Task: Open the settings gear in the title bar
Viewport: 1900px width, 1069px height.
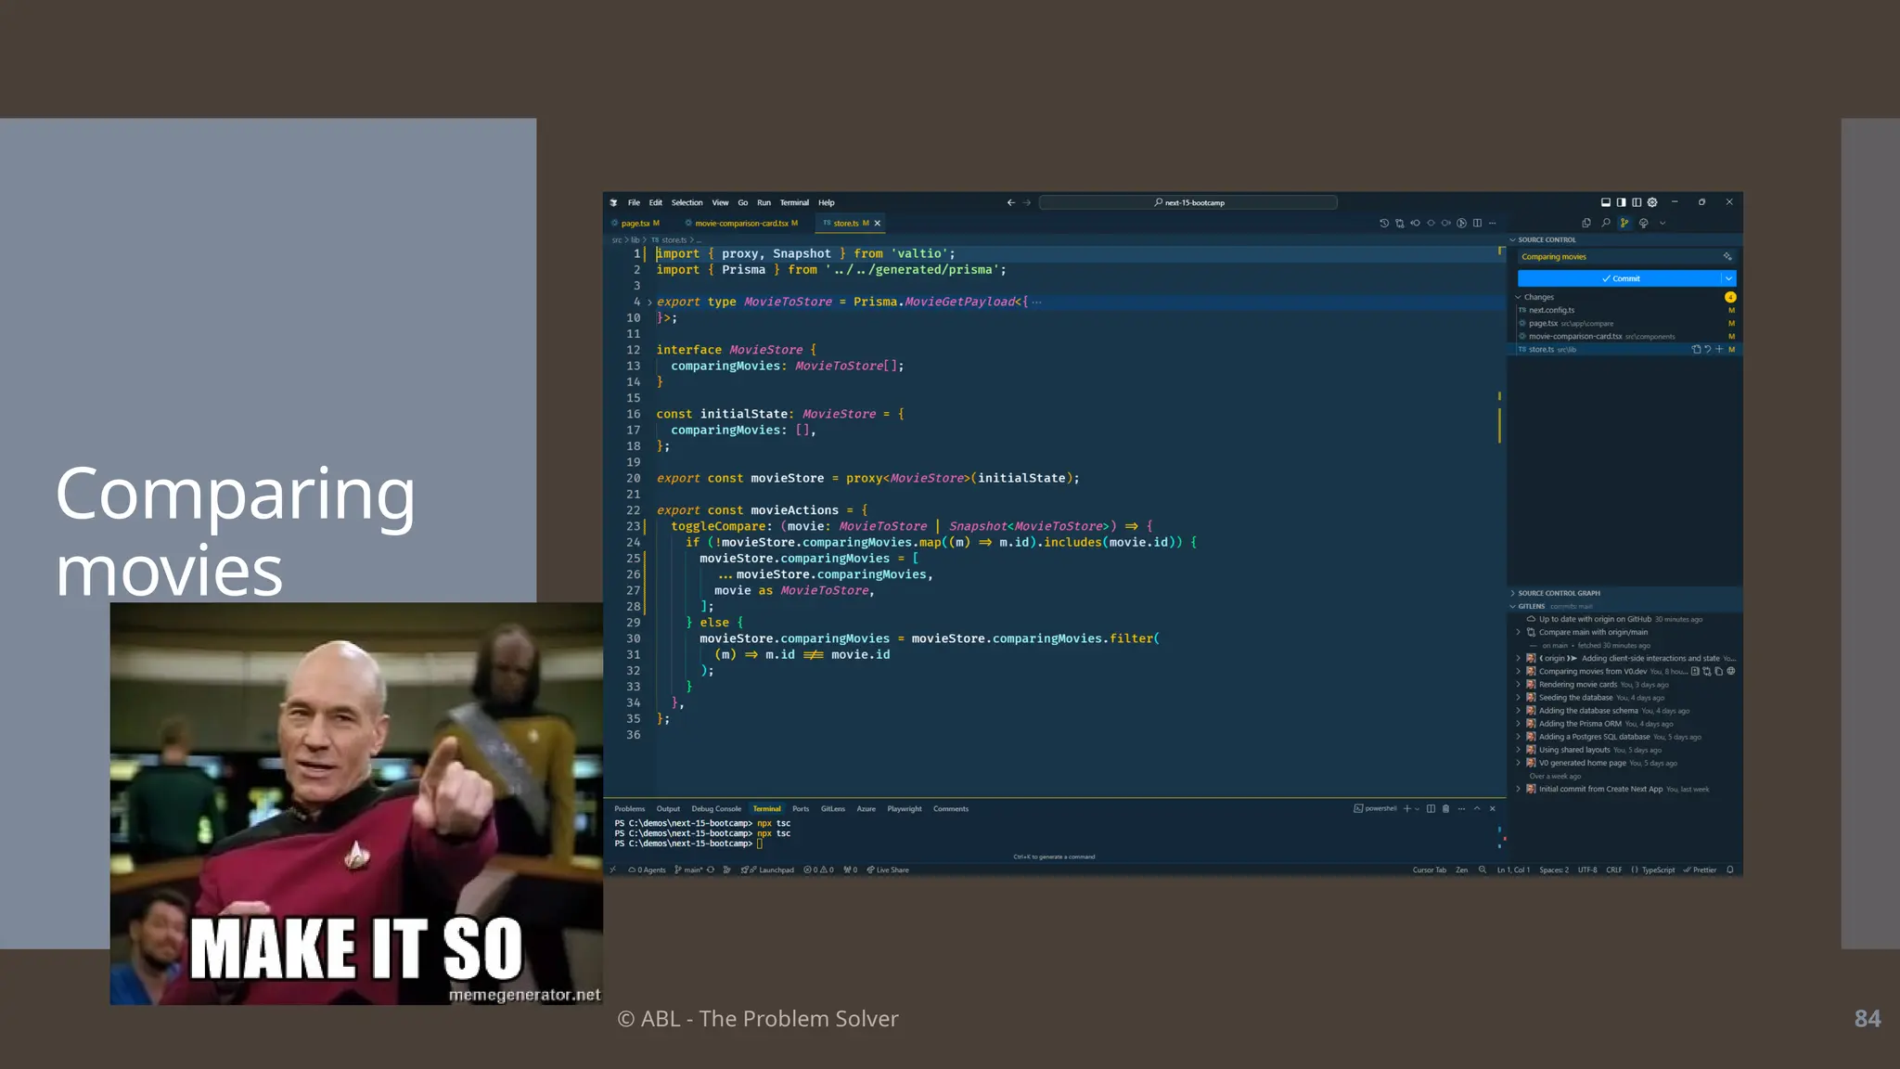Action: [x=1652, y=202]
